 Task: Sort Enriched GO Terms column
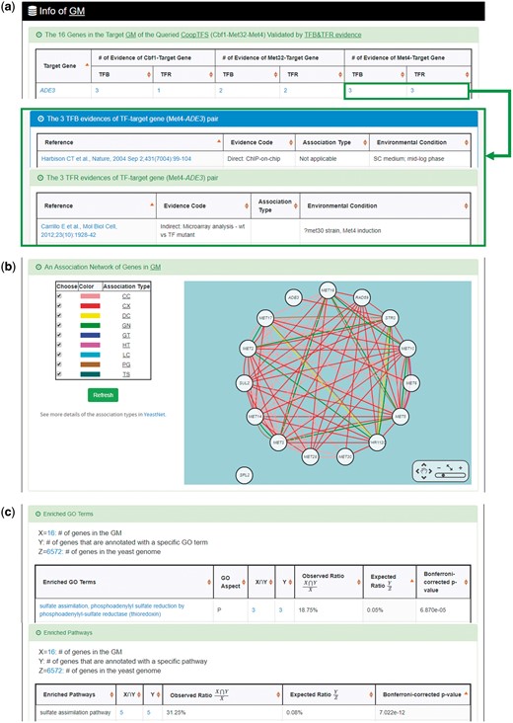[x=209, y=583]
